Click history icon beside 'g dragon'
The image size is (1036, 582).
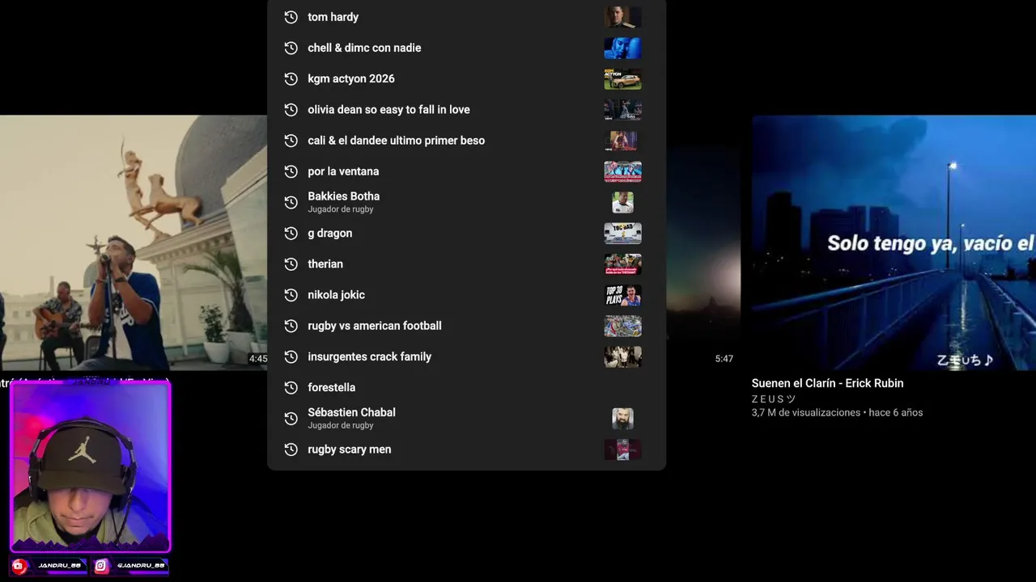[x=291, y=233]
